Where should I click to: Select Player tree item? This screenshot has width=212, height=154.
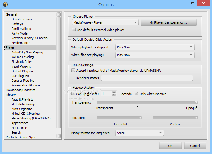pos(30,47)
